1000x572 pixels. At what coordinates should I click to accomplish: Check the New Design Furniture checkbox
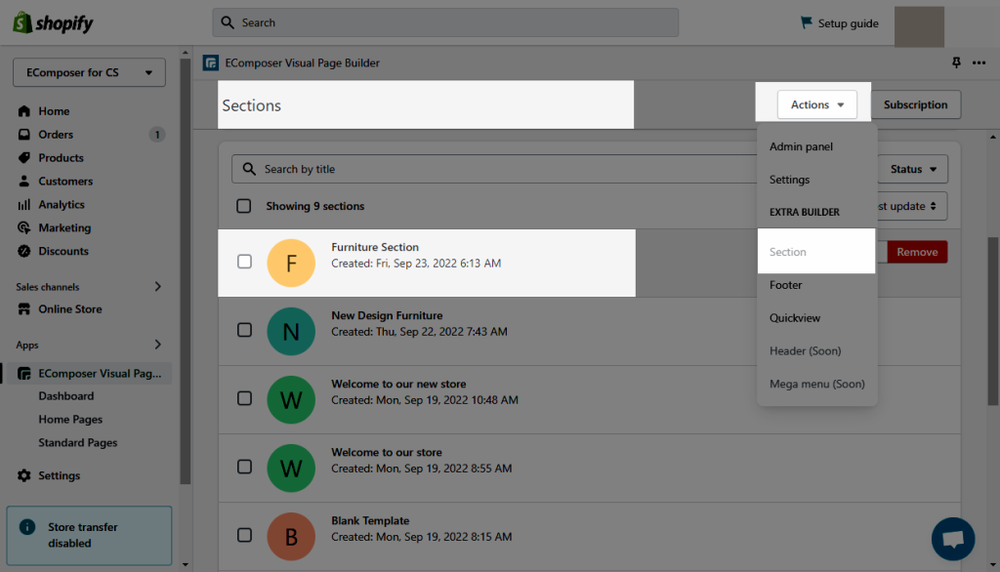[x=244, y=330]
